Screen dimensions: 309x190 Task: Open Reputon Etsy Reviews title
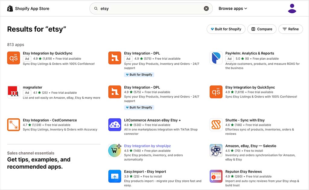pos(244,172)
